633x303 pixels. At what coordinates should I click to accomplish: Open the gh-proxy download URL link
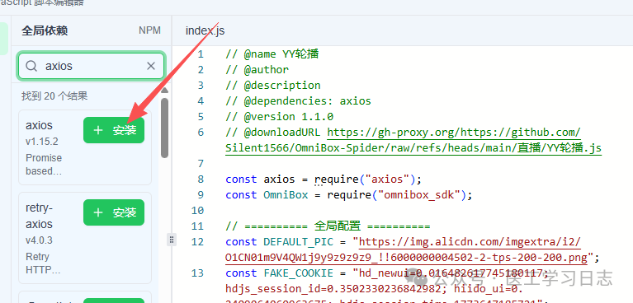(x=413, y=140)
